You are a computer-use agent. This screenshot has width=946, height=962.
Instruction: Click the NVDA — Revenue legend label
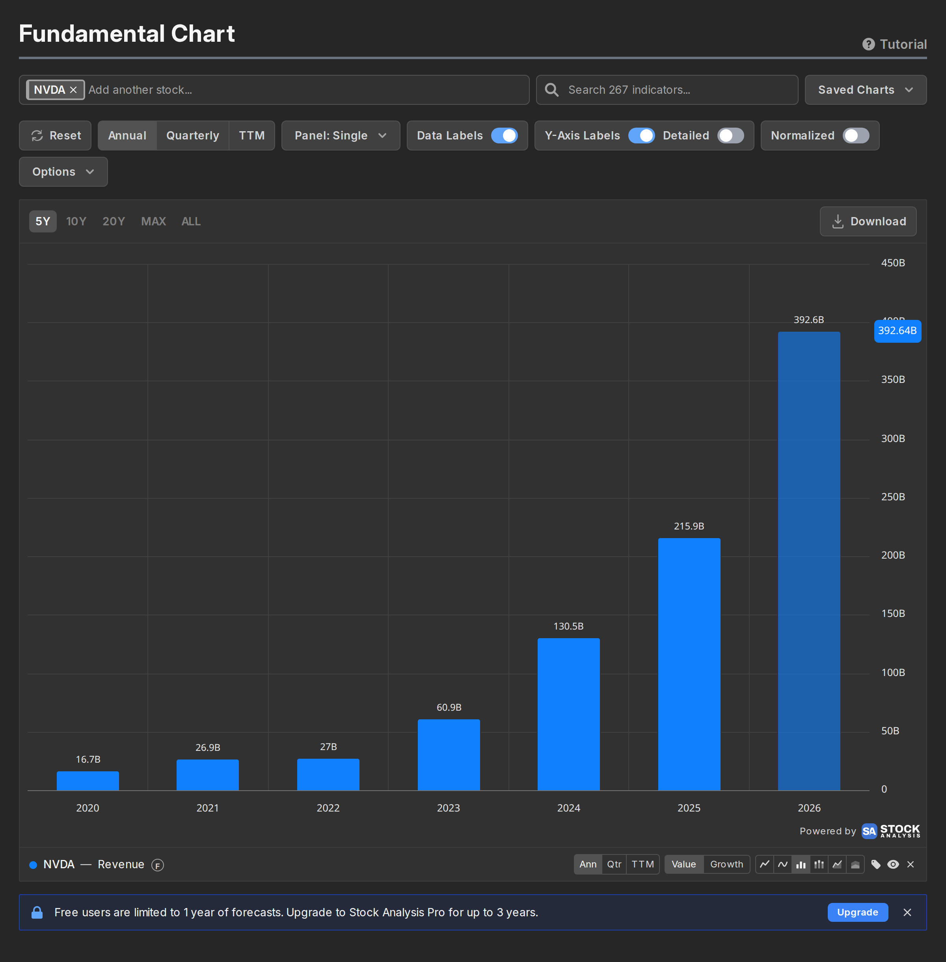93,865
